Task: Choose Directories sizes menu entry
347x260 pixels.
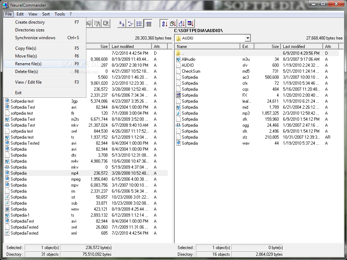Action: click(44, 30)
